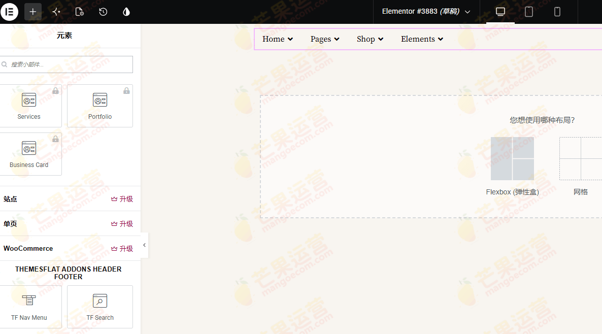Click 升级 upgrade link beside 单页
602x334 pixels.
point(122,224)
